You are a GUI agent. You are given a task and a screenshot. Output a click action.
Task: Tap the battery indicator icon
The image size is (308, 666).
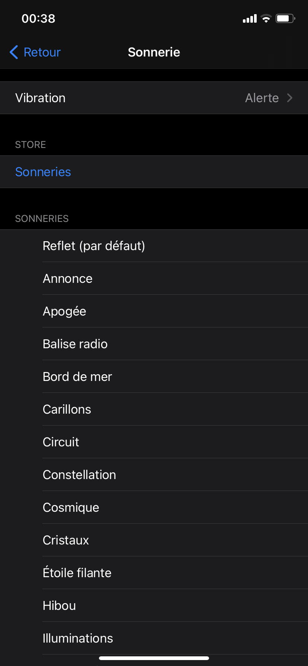pos(285,19)
